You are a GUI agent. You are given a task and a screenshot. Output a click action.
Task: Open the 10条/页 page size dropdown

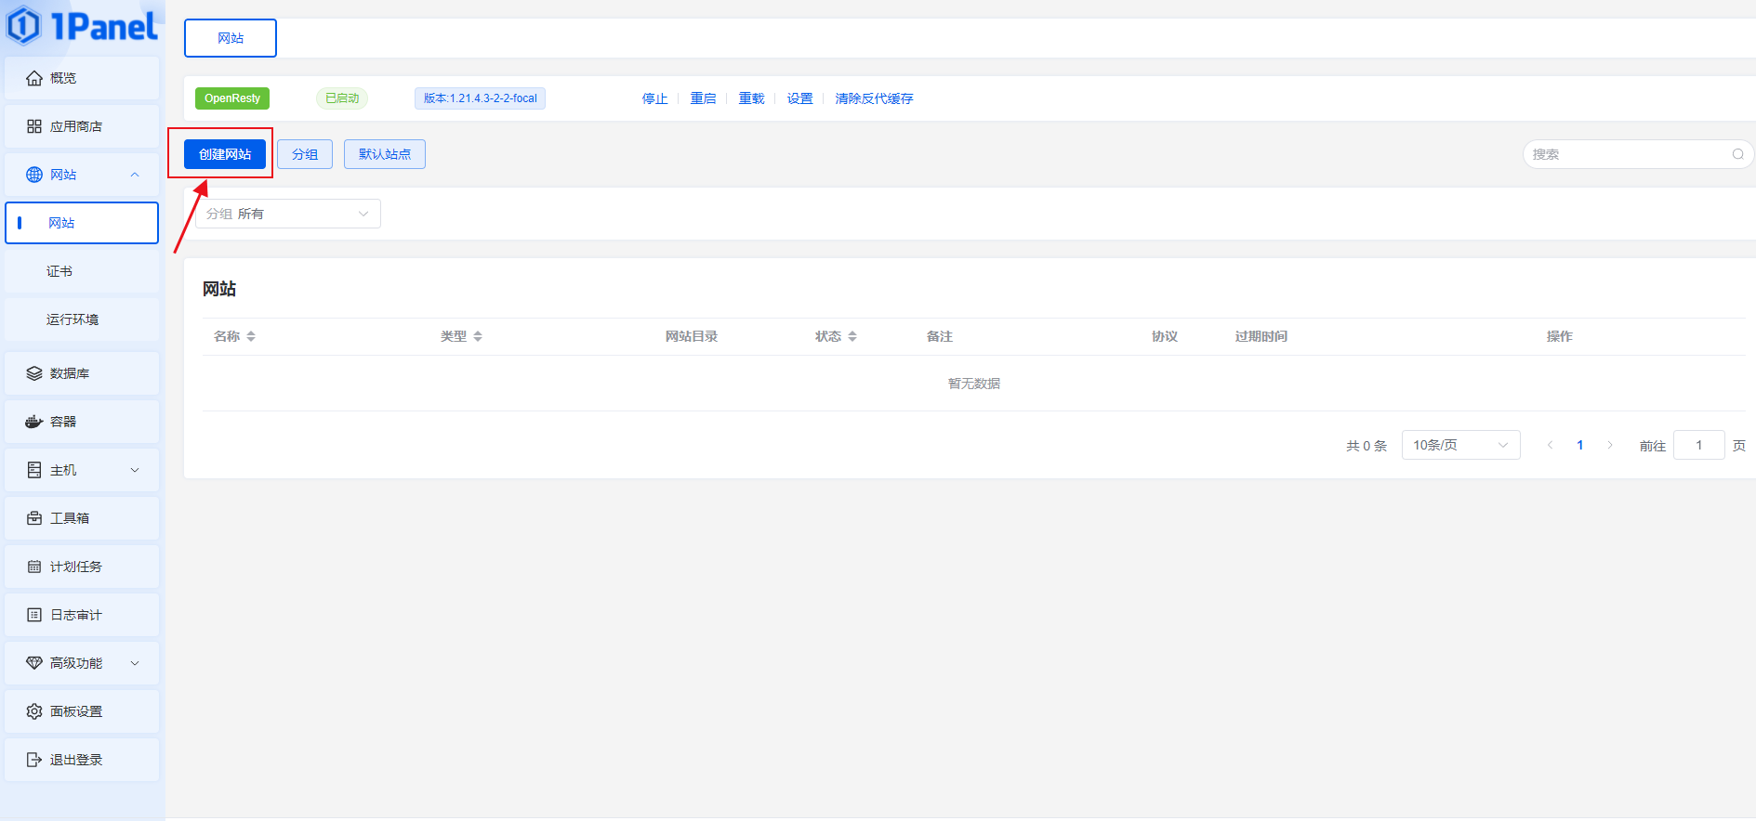point(1459,445)
